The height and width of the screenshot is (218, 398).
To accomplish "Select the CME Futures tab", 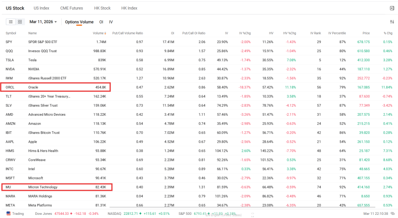I will (x=72, y=8).
